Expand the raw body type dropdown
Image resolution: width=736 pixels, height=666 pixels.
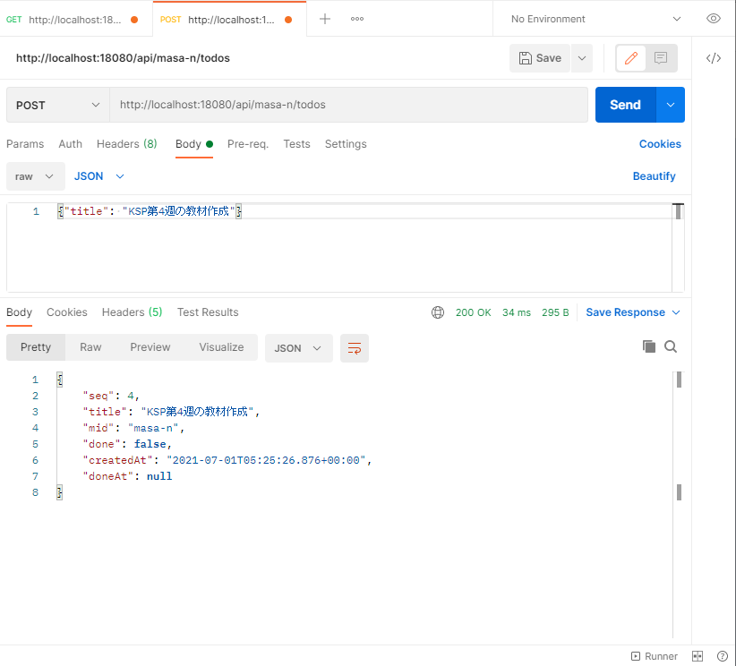pos(35,176)
